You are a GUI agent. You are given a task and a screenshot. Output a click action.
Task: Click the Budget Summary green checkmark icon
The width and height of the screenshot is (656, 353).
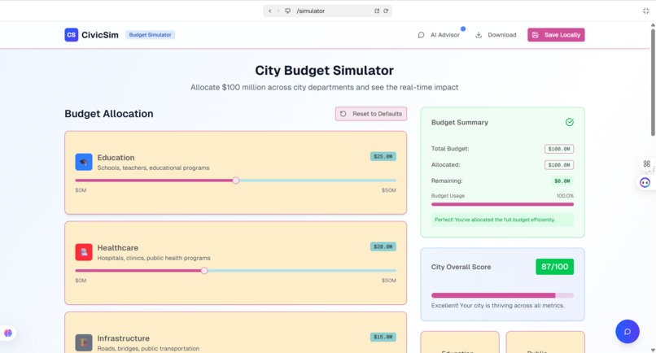pos(570,122)
